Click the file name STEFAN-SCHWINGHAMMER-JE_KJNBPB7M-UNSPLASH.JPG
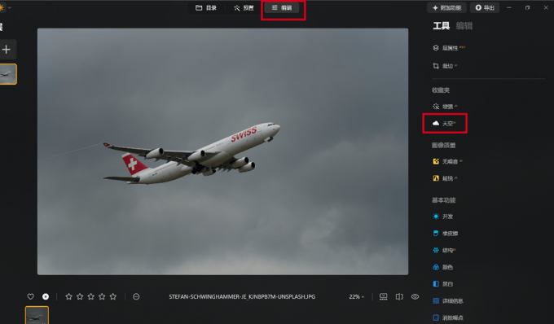Viewport: 554px width, 324px height. pos(242,297)
